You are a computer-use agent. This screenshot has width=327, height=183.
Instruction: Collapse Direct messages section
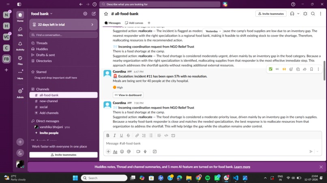47,121
